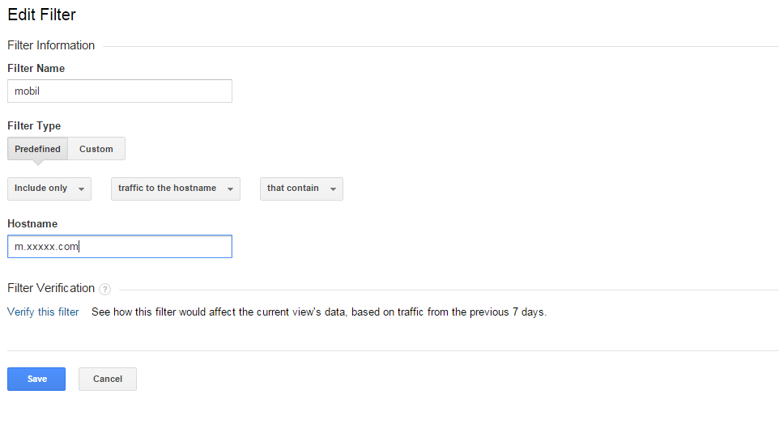779x441 pixels.
Task: Click the Verify this filter link
Action: tap(43, 312)
